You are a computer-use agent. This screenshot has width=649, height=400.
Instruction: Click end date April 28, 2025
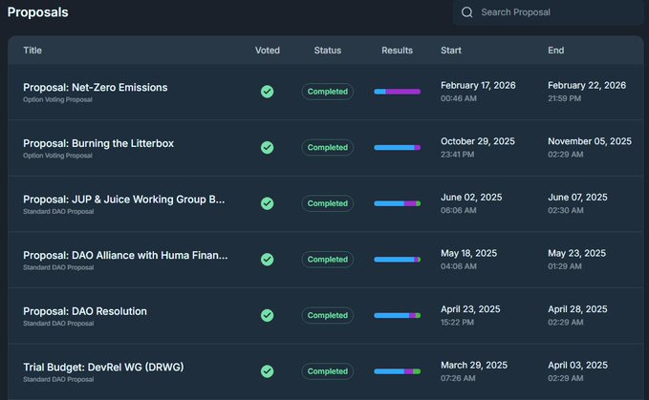tap(577, 309)
